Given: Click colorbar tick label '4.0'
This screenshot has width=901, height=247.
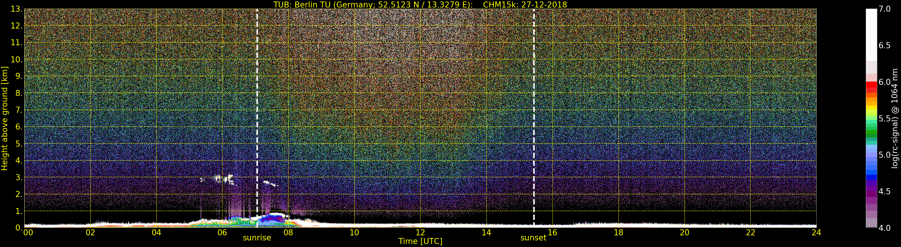Looking at the screenshot, I should pyautogui.click(x=884, y=228).
